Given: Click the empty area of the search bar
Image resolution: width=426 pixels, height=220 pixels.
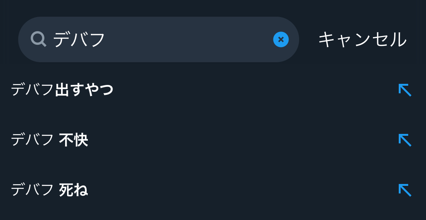Looking at the screenshot, I should pyautogui.click(x=187, y=39).
